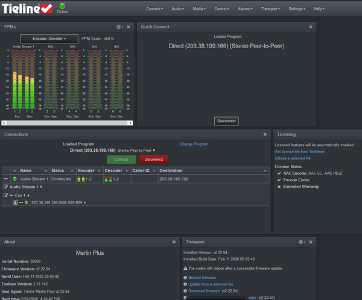Click Update from a selected file link
The image size is (362, 300).
click(x=211, y=284)
